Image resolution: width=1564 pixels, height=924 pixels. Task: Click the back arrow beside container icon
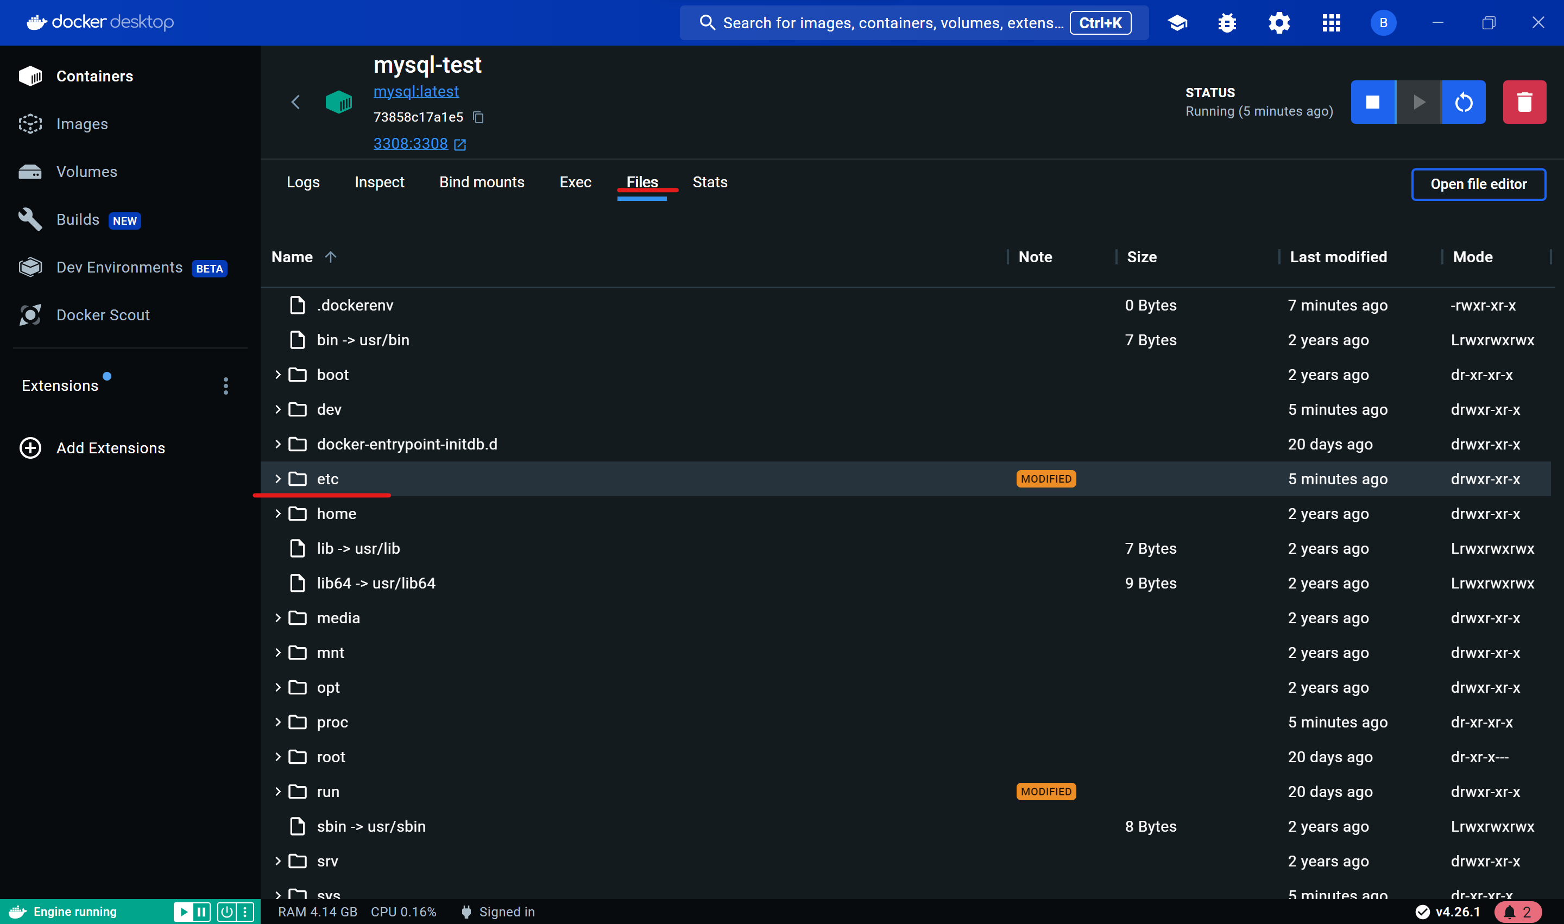tap(296, 102)
